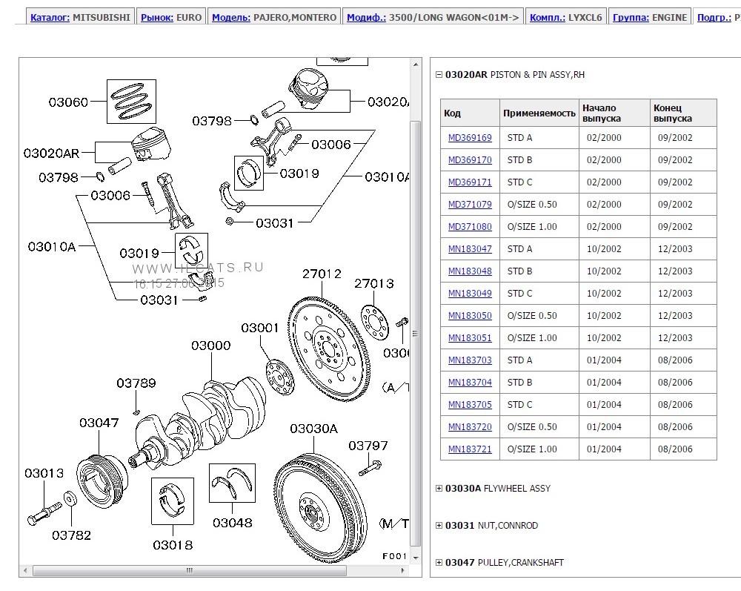
Task: Expand the 03047 PULLEY,CRANKSHAFT section
Action: (x=439, y=563)
